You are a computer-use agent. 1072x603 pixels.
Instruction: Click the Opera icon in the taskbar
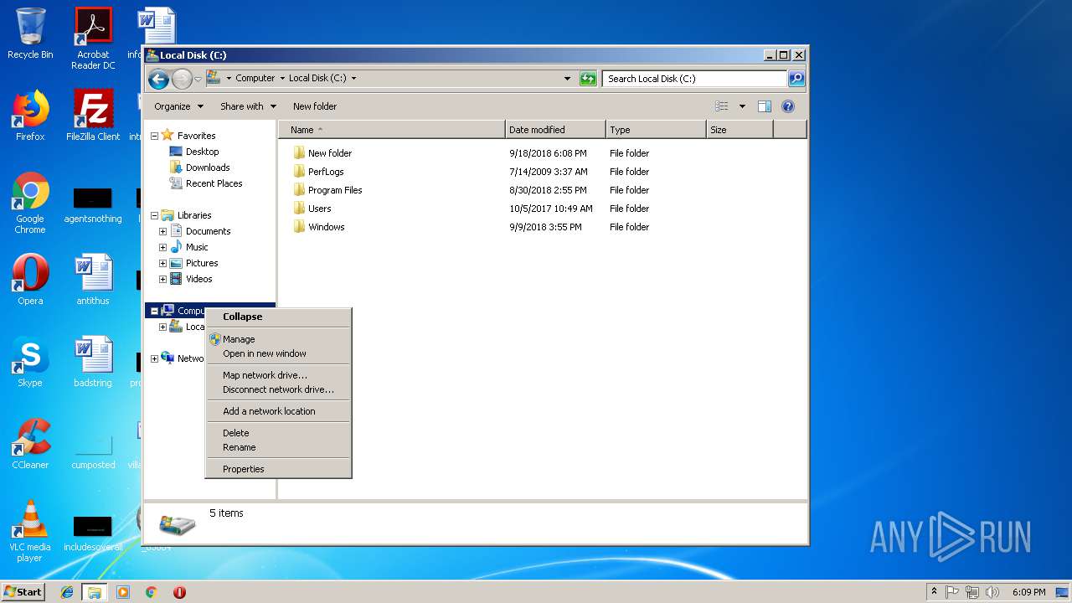coord(179,592)
